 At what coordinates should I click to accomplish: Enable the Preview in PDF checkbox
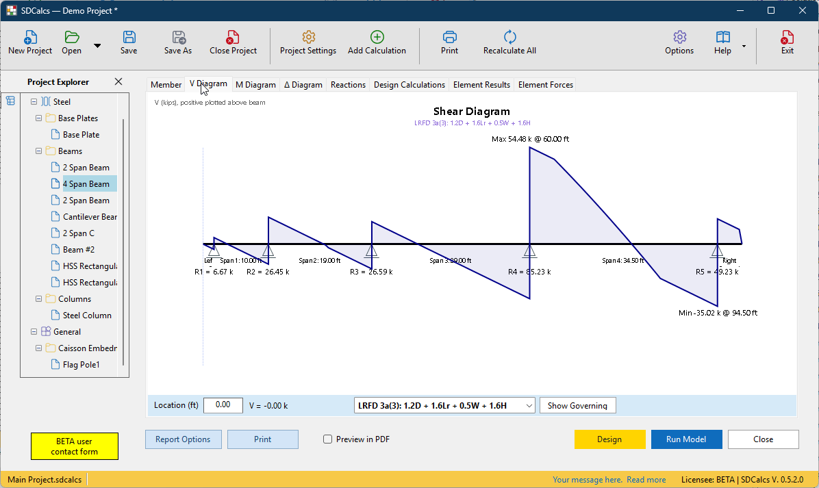pyautogui.click(x=327, y=439)
